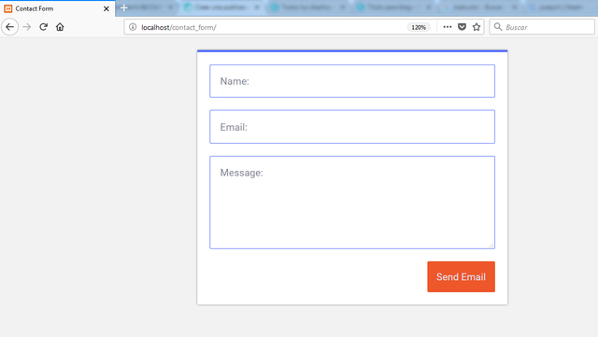Click the forward navigation arrow
This screenshot has height=337, width=598.
point(27,27)
